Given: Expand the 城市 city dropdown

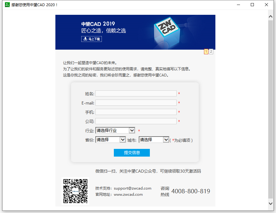Looking at the screenshot, I should click(154, 140).
